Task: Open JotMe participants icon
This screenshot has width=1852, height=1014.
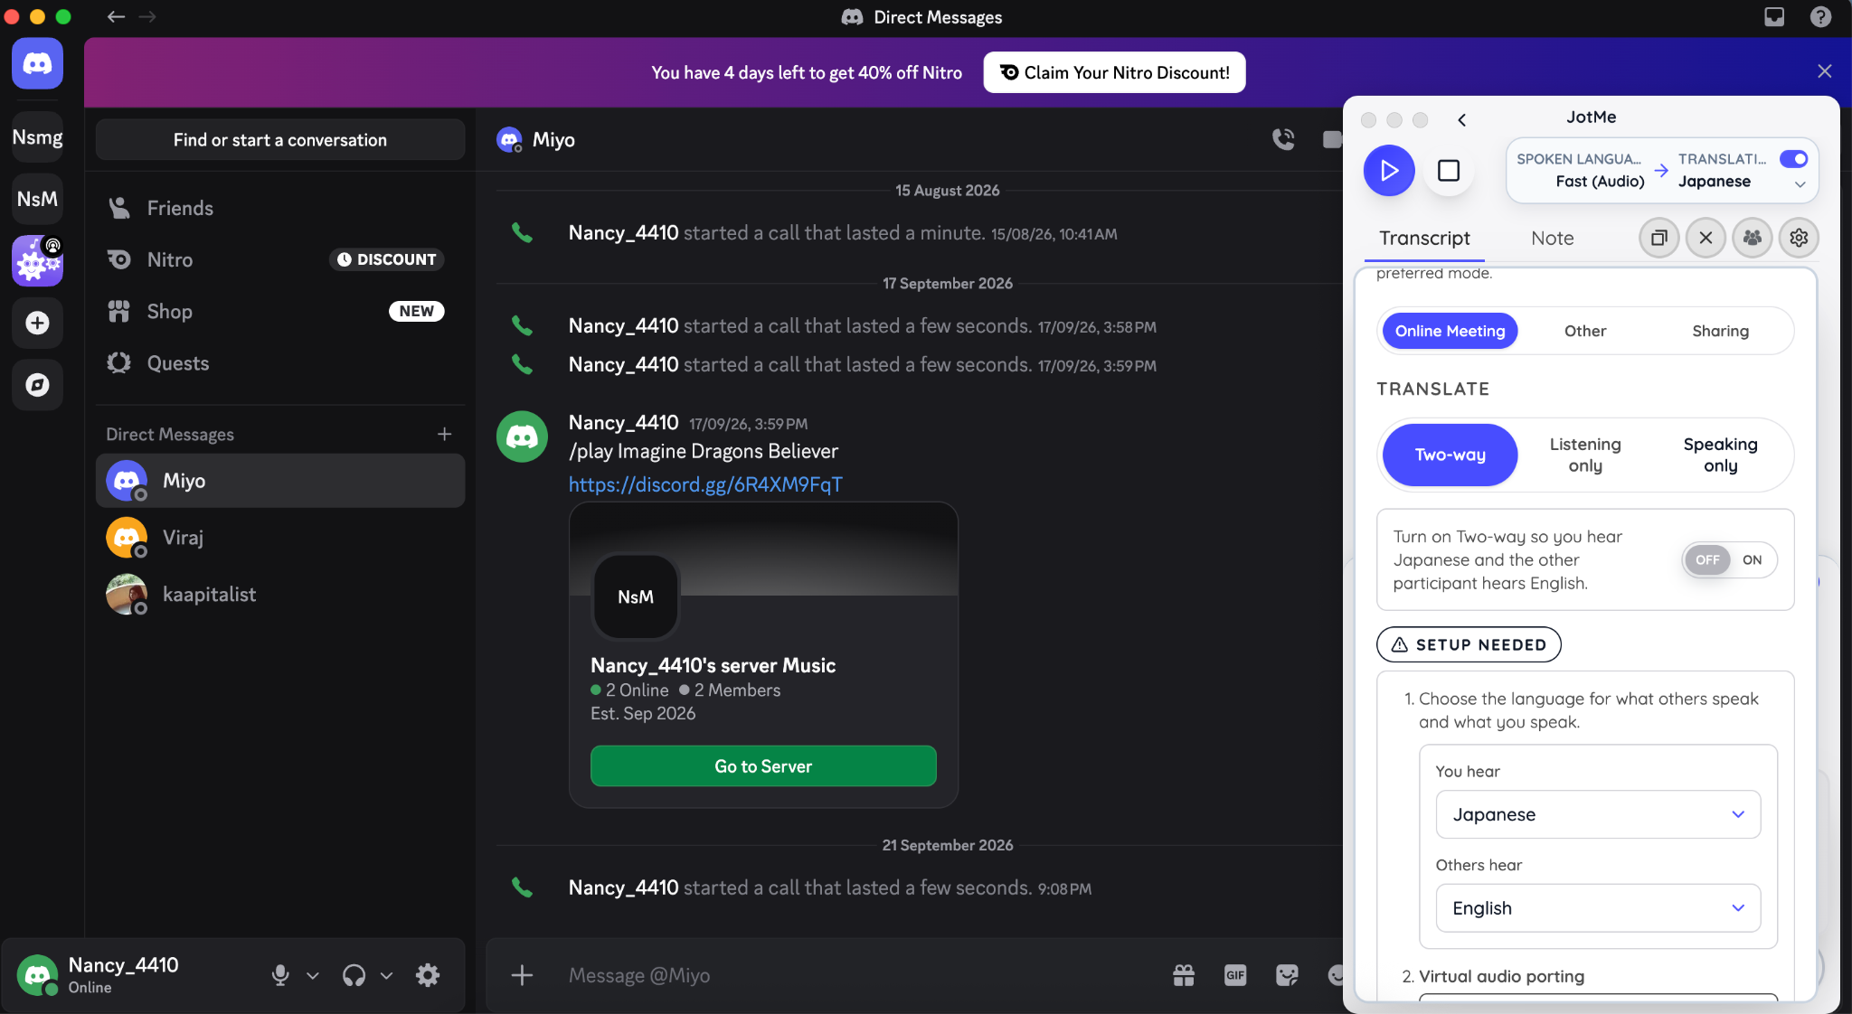Action: click(1753, 238)
